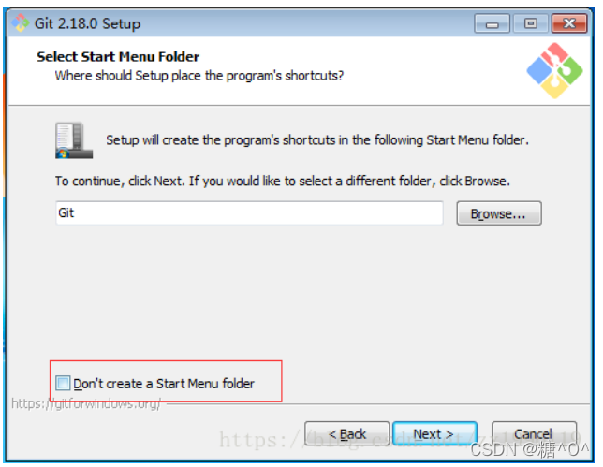Screen dimensions: 603x467
Task: Tick the Don't create a Start Menu folder checkbox
Action: [63, 383]
